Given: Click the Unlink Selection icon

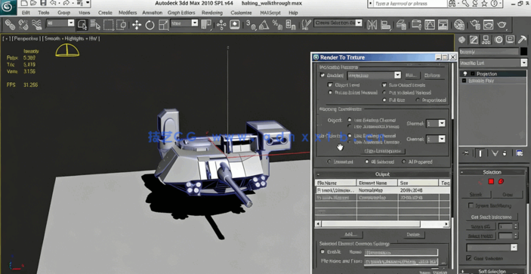Looking at the screenshot, I should point(23,25).
